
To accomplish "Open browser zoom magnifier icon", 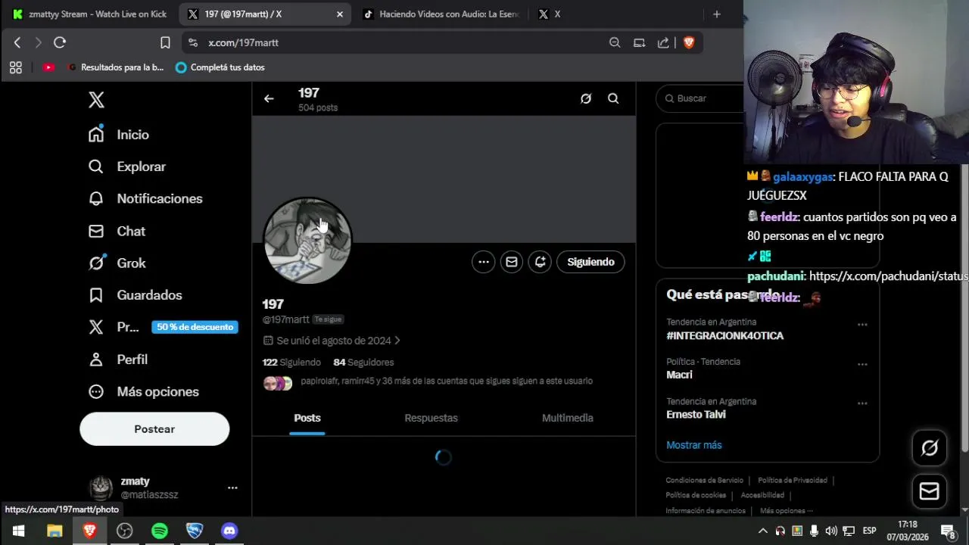I will tap(615, 43).
